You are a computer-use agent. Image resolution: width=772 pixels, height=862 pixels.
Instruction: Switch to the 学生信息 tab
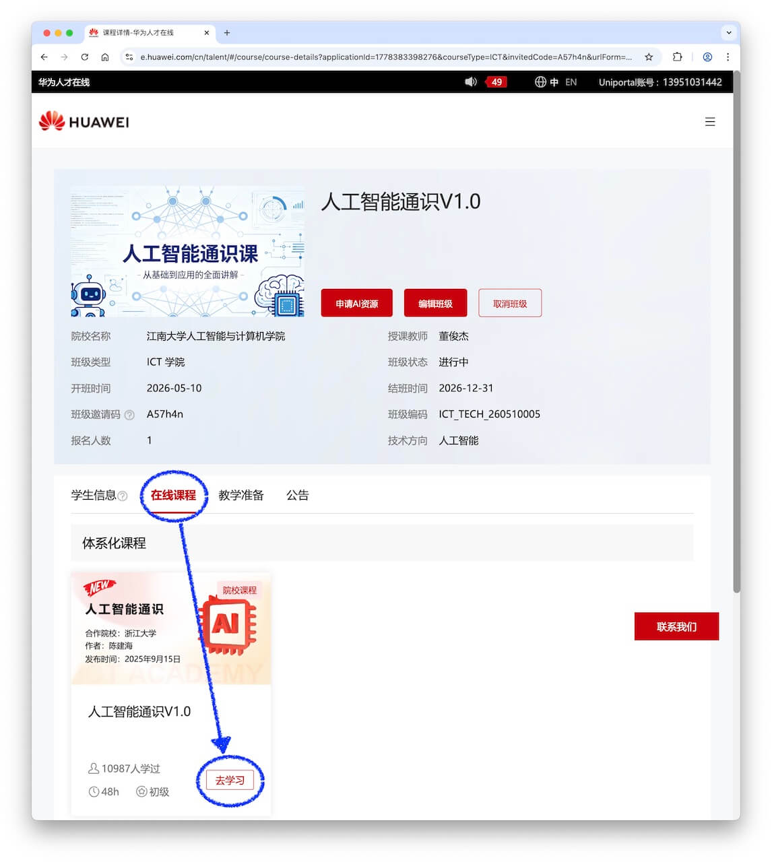94,495
